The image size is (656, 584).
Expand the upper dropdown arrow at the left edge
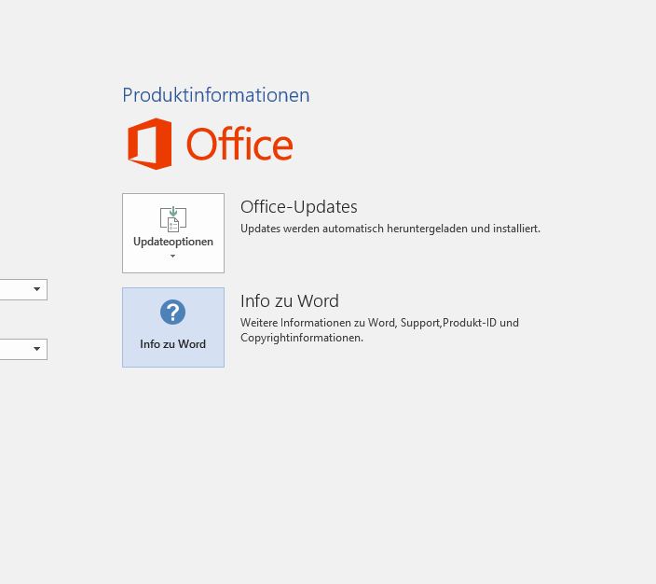coord(37,289)
